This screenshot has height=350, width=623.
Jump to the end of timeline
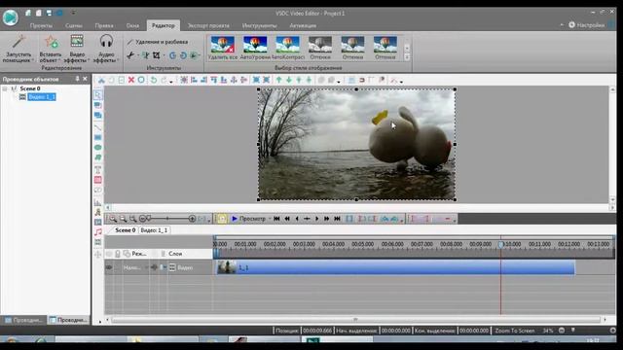[x=337, y=219]
